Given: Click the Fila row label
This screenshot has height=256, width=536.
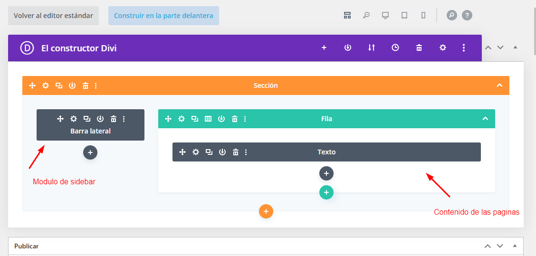Looking at the screenshot, I should click(327, 119).
